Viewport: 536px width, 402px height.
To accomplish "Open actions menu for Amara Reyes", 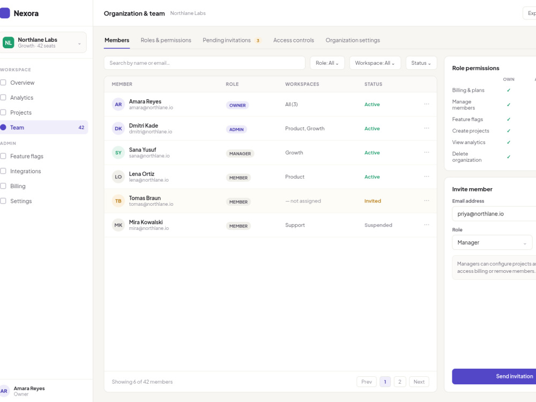I will tap(427, 104).
